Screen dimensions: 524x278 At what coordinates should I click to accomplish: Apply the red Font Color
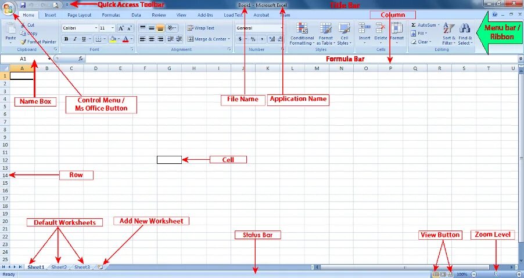[x=125, y=39]
